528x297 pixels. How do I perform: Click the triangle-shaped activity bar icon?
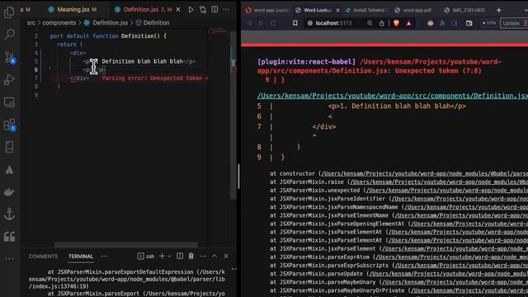tap(9, 170)
